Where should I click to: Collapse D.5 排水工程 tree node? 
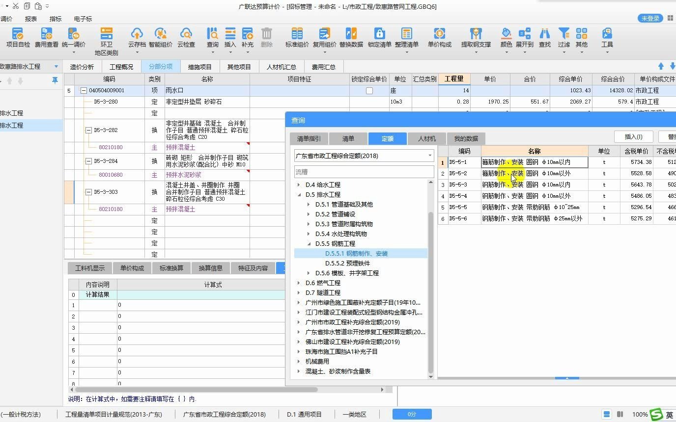pos(299,195)
